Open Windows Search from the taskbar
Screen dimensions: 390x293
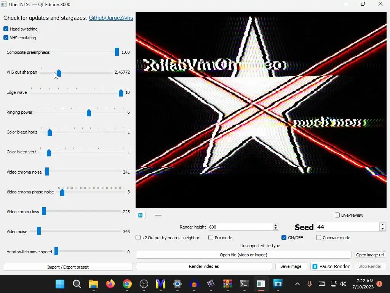click(77, 284)
